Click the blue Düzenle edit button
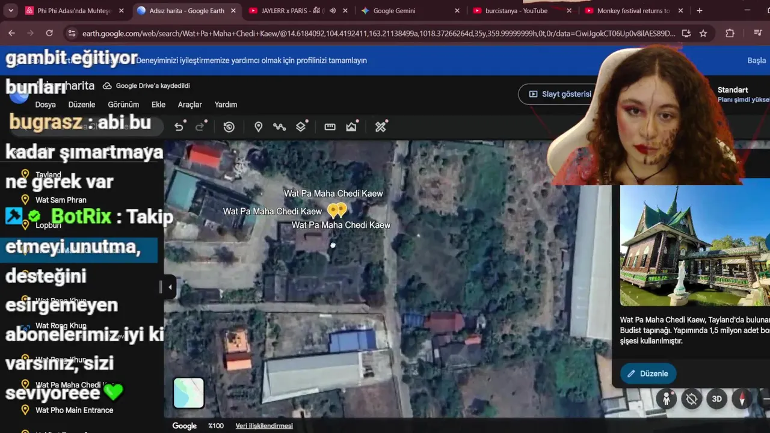The width and height of the screenshot is (770, 433). click(x=648, y=373)
